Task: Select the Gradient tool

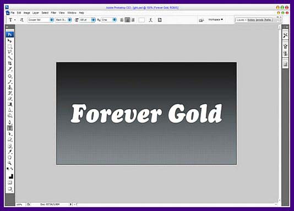Action: pyautogui.click(x=9, y=104)
